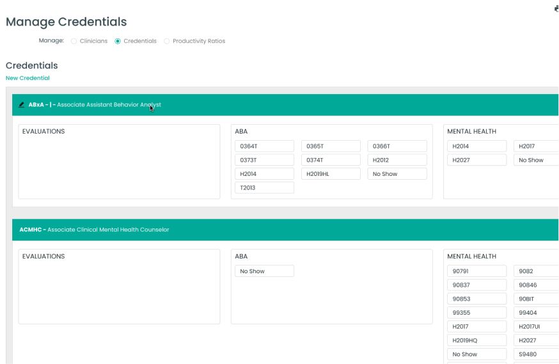
Task: Click code H2017UI in ACMHC Mental Health
Action: click(x=536, y=326)
